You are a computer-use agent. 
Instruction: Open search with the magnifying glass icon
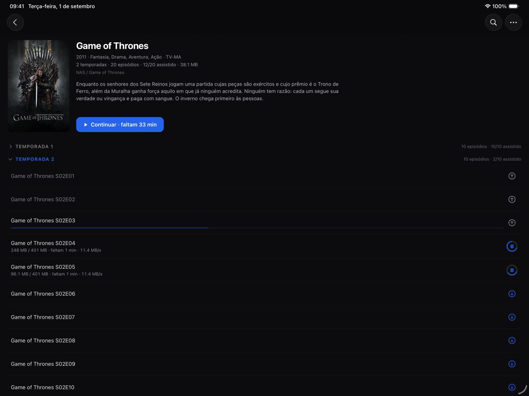(x=493, y=23)
